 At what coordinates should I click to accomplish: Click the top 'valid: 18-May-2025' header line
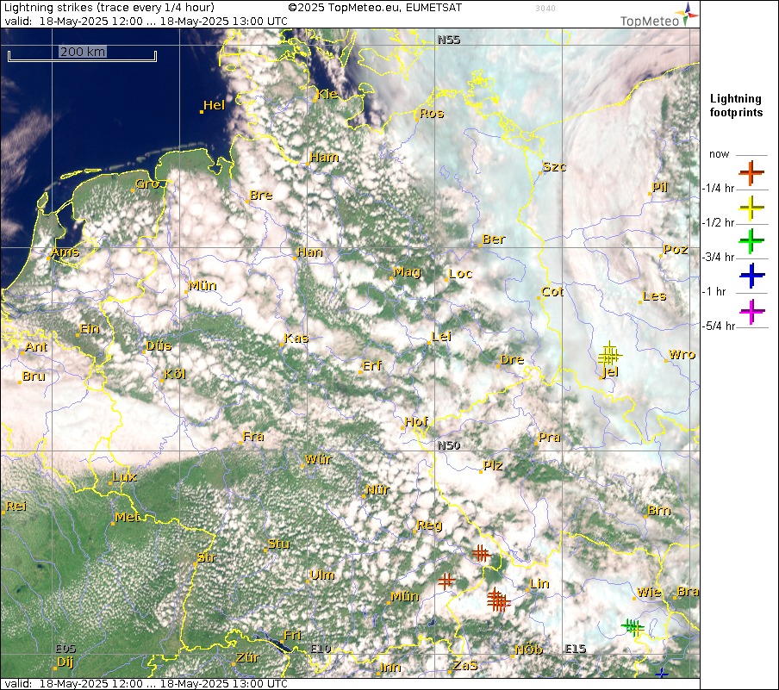pos(146,22)
